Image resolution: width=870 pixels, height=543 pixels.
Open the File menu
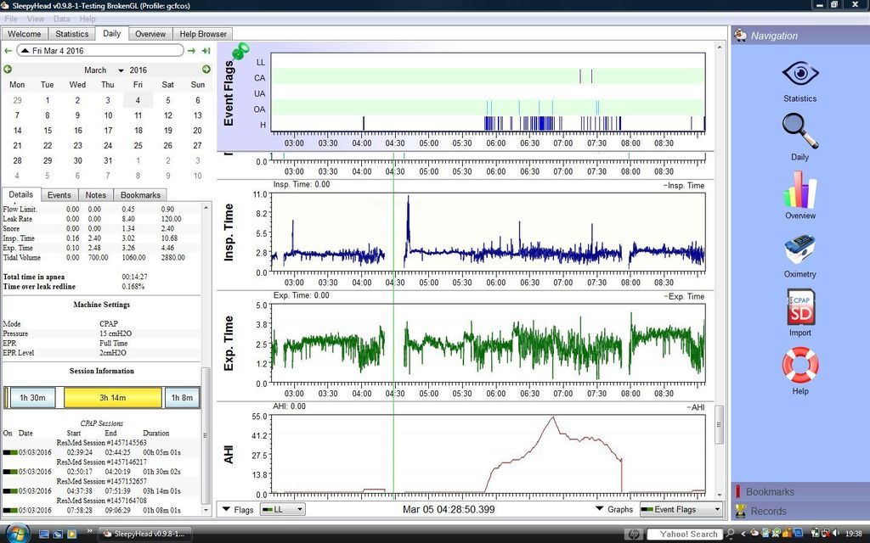10,19
